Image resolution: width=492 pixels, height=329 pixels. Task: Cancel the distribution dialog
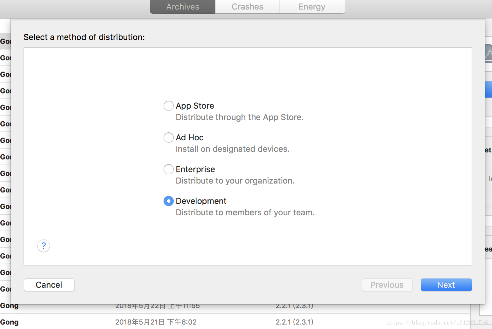click(x=49, y=285)
